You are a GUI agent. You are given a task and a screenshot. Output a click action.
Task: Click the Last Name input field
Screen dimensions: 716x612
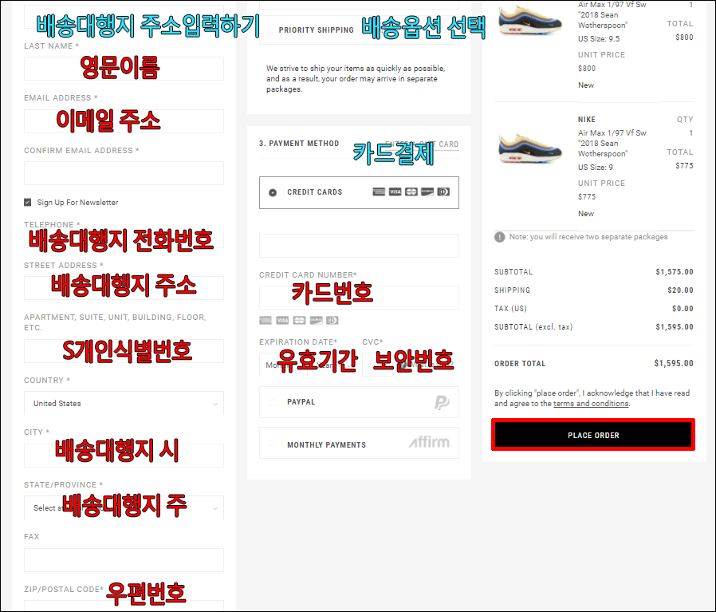pyautogui.click(x=124, y=69)
